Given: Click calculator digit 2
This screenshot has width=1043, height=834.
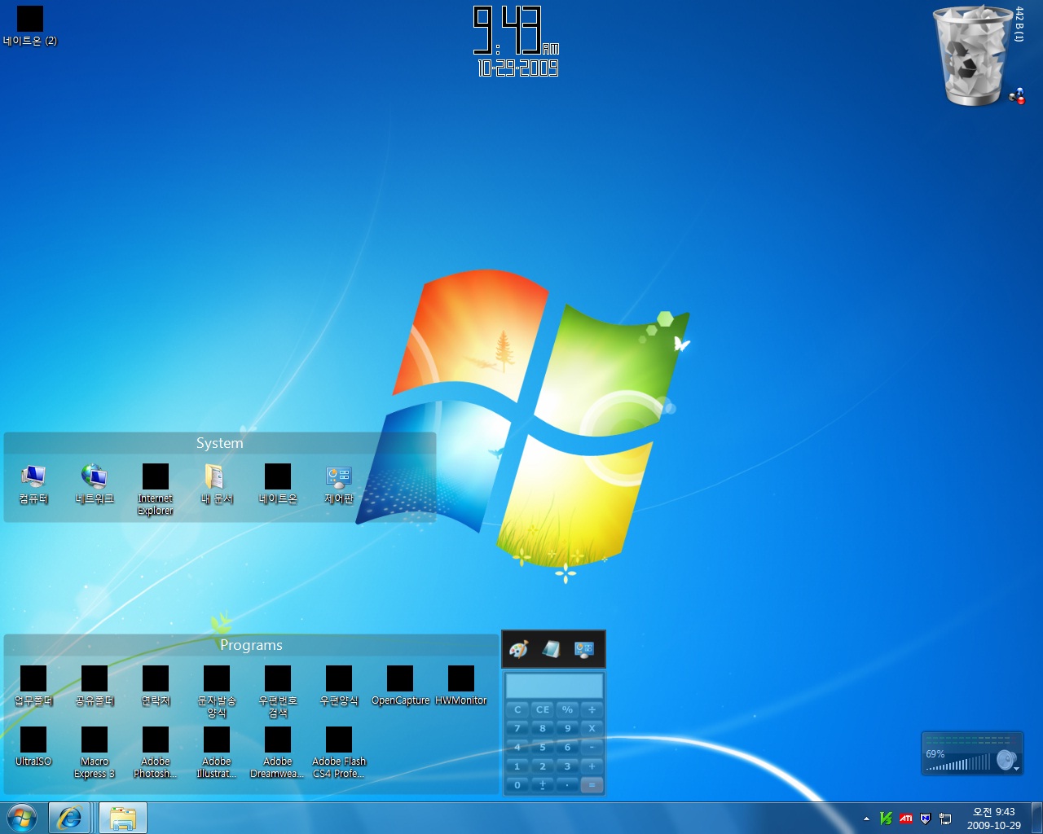Looking at the screenshot, I should (x=543, y=766).
